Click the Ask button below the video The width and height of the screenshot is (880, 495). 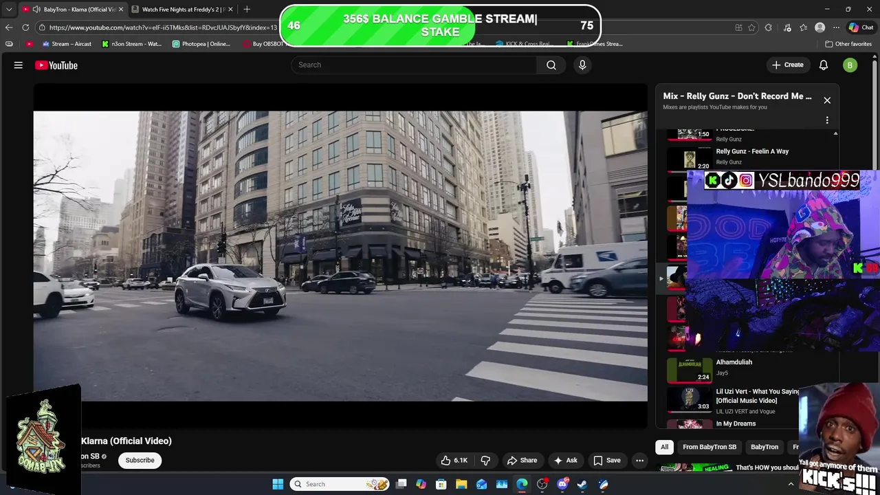pyautogui.click(x=565, y=460)
